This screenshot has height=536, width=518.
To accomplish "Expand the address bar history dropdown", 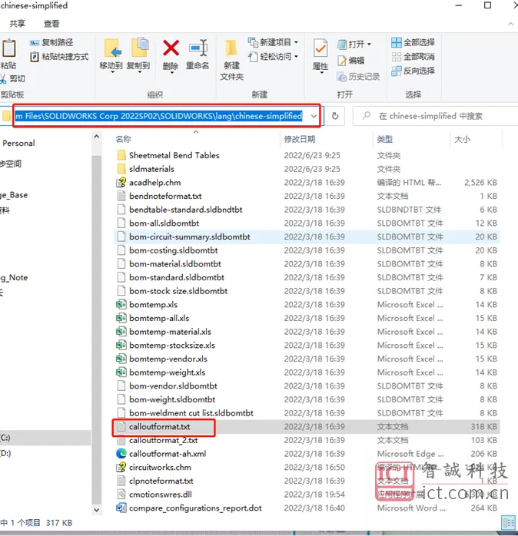I will (x=314, y=116).
